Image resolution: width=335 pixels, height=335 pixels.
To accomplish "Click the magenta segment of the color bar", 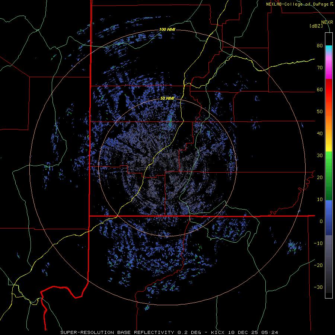I will click(329, 68).
